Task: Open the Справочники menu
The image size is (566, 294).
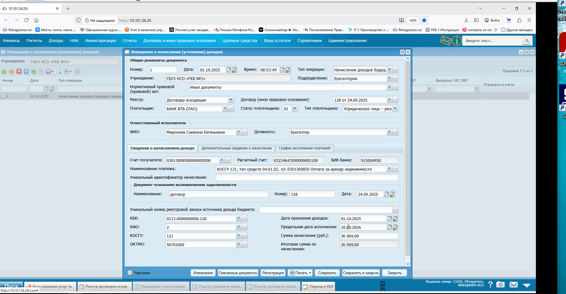Action: 309,41
